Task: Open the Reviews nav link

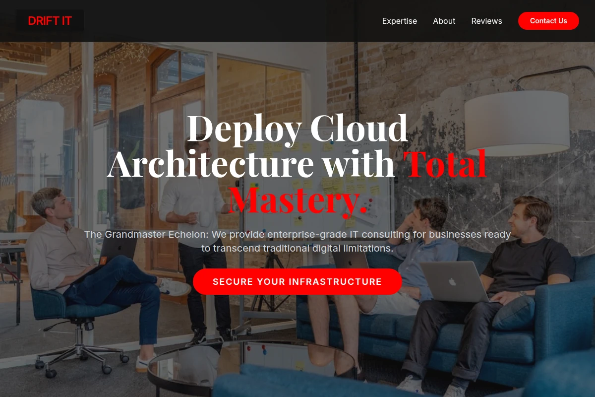Action: tap(486, 21)
